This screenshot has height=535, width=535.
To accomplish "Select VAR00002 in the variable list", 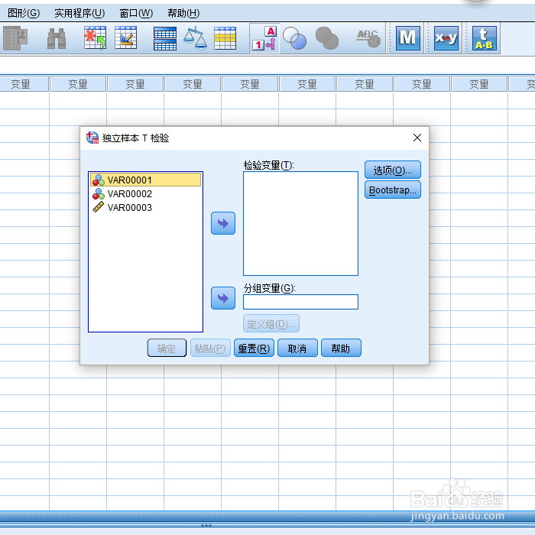I will pyautogui.click(x=146, y=194).
